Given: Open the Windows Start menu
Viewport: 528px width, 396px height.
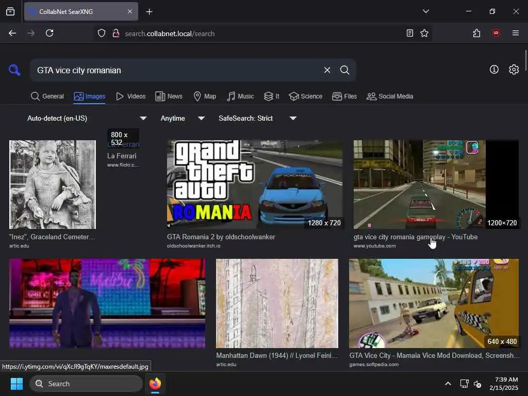Looking at the screenshot, I should point(16,384).
